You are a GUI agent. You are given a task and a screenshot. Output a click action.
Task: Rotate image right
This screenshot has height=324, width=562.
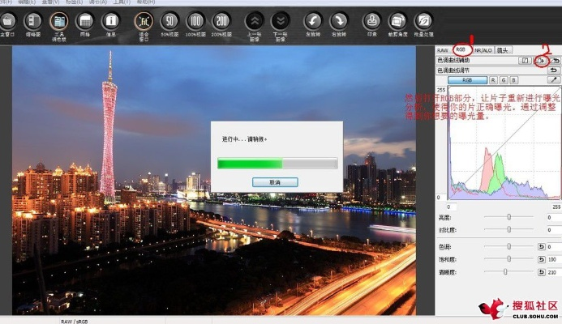[x=339, y=21]
